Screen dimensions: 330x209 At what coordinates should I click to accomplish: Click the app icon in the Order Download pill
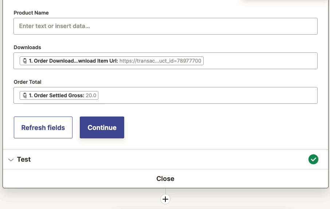coord(25,61)
